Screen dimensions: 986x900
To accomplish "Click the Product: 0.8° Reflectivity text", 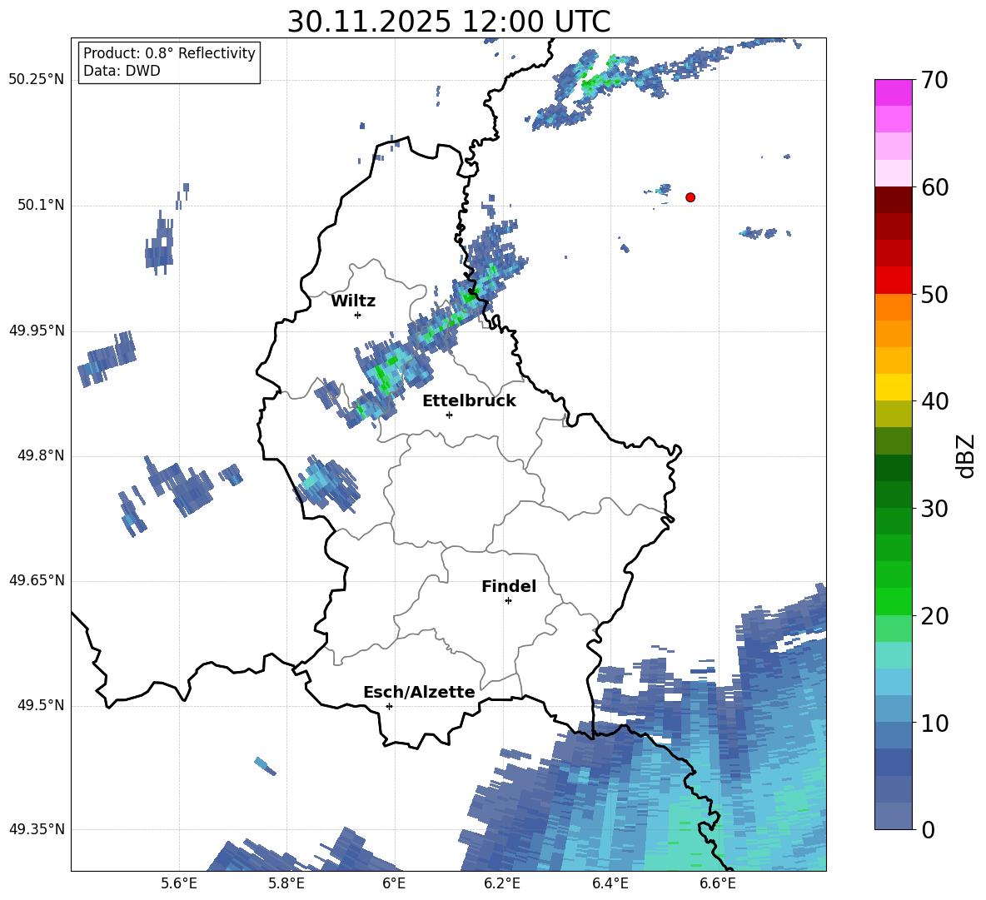I will tap(169, 53).
